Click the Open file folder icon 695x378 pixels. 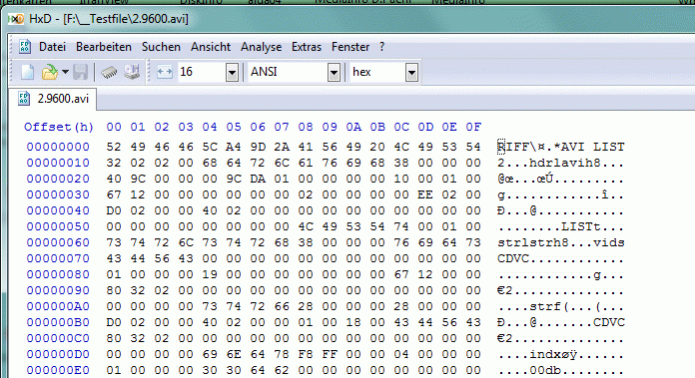coord(50,72)
